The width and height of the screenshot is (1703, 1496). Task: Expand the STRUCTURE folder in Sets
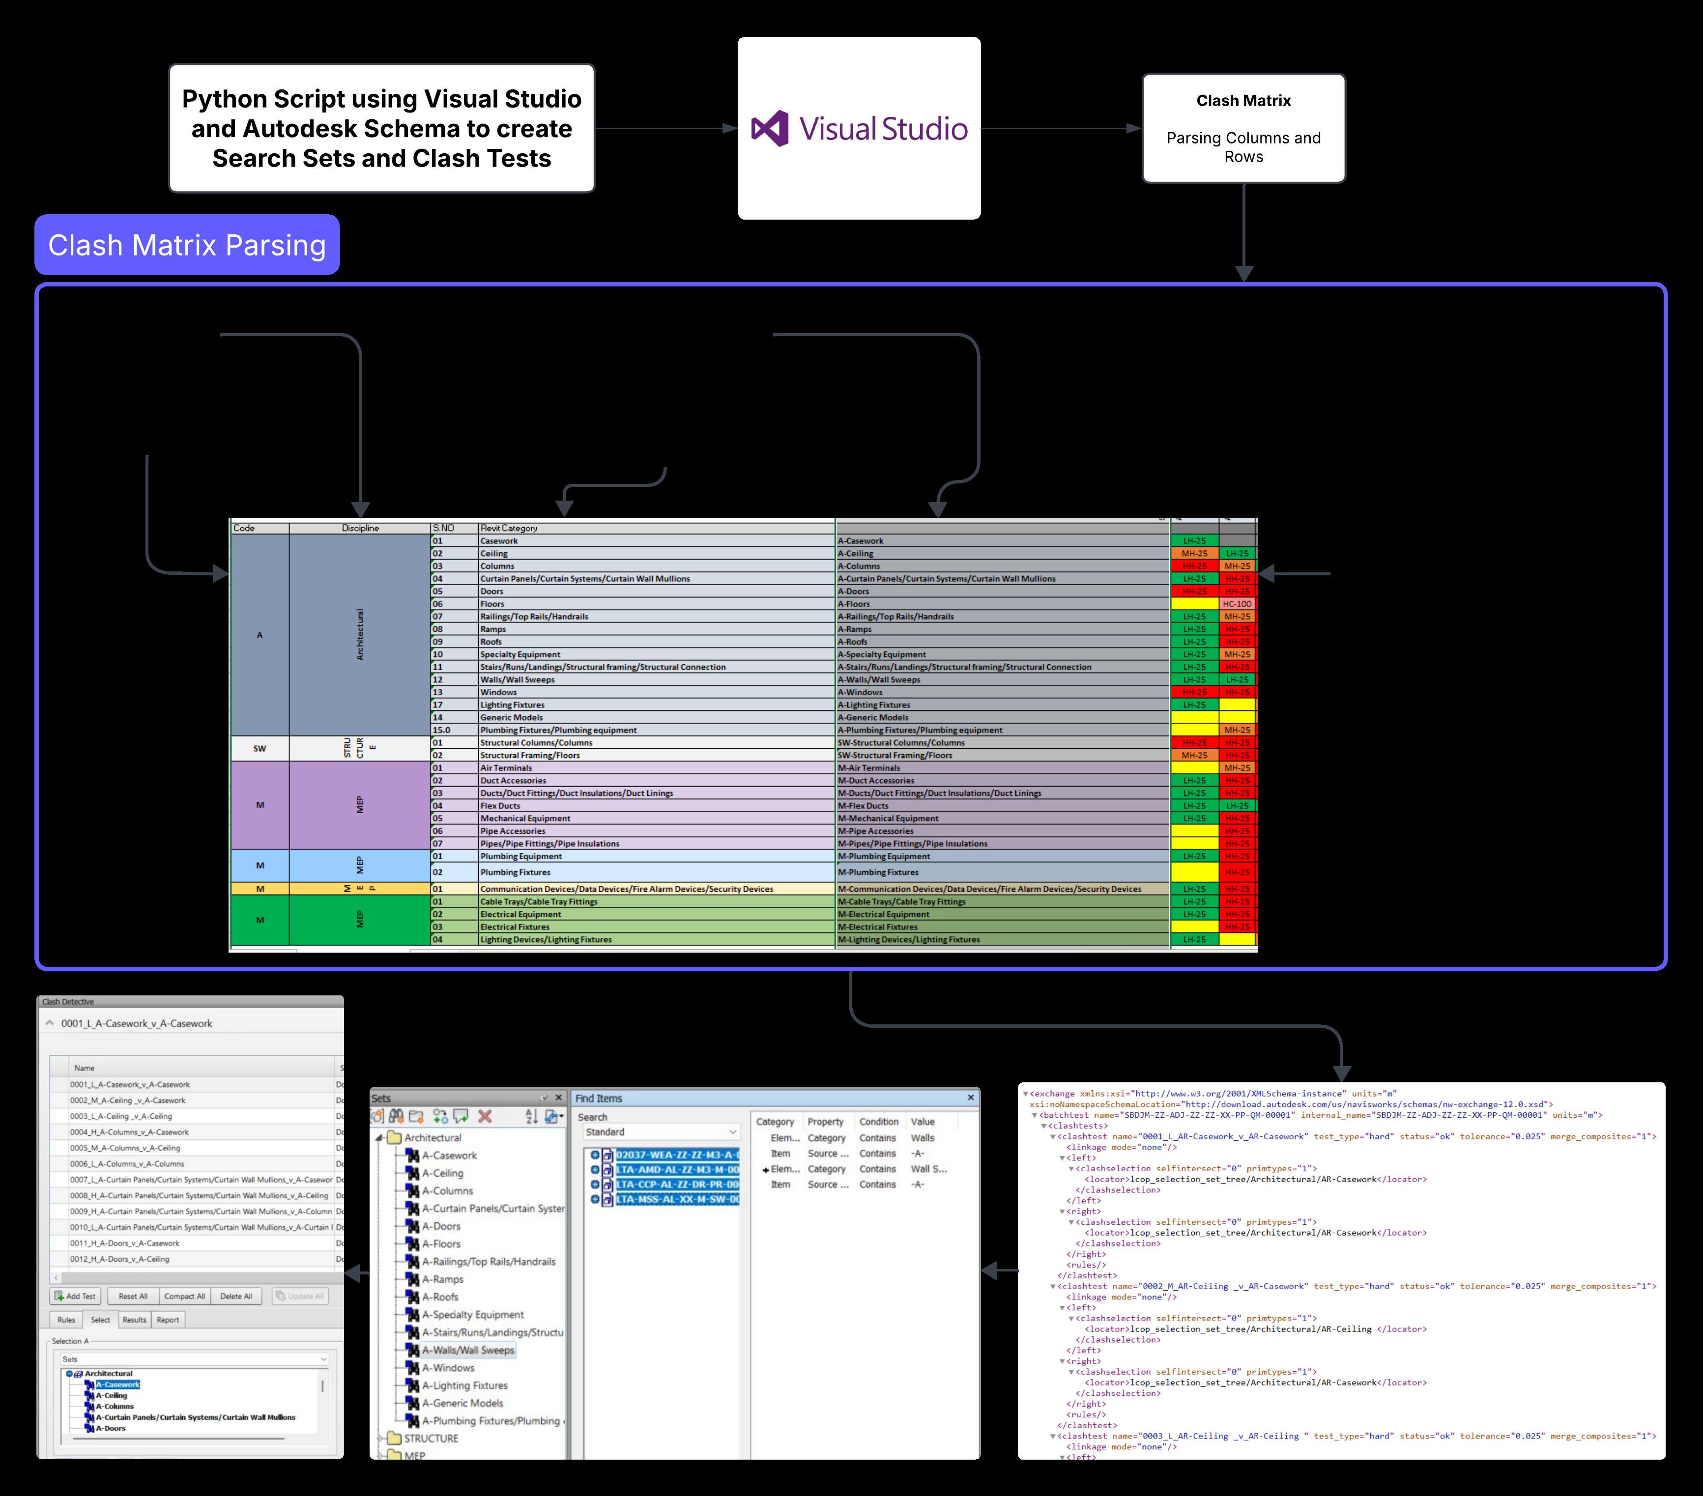point(380,1439)
